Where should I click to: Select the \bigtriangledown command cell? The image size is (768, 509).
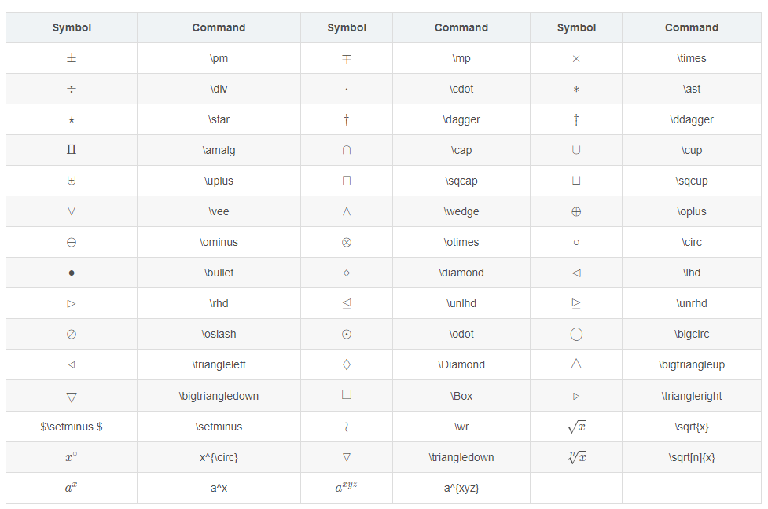point(219,396)
